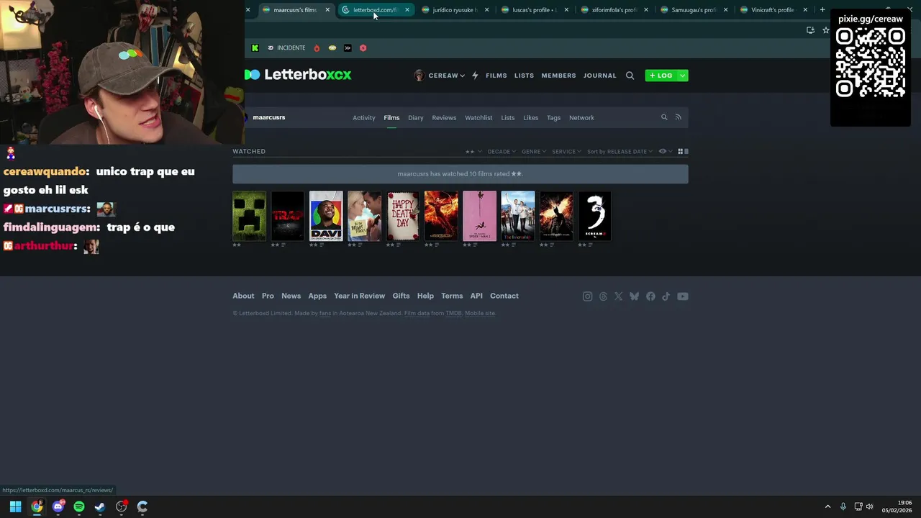
Task: Open a new browser tab
Action: (822, 10)
